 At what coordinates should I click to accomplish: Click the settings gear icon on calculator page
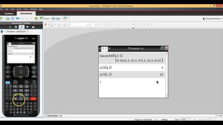pos(162,48)
